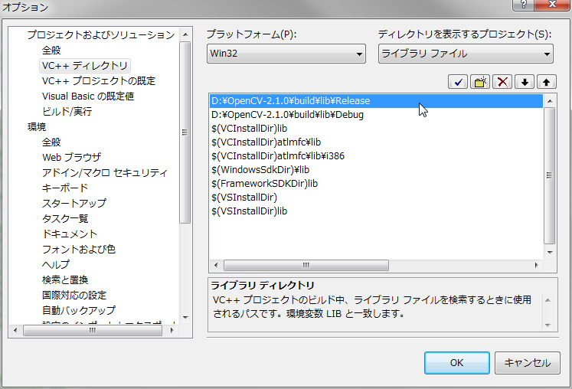
Task: Select 検索と置換 tree item
Action: pyautogui.click(x=65, y=280)
